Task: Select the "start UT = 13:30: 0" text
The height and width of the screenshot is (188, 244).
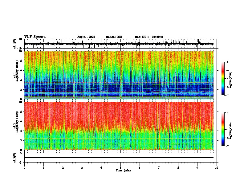Action: (149, 37)
